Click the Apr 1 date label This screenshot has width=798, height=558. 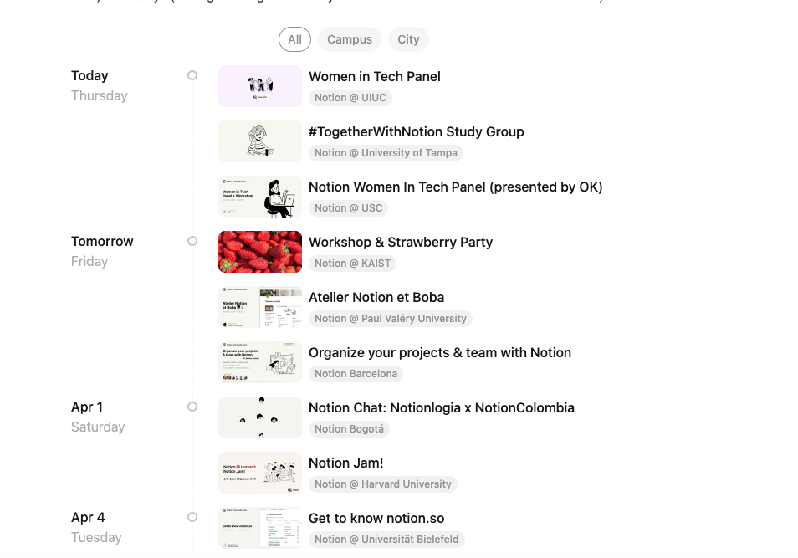[x=87, y=407]
